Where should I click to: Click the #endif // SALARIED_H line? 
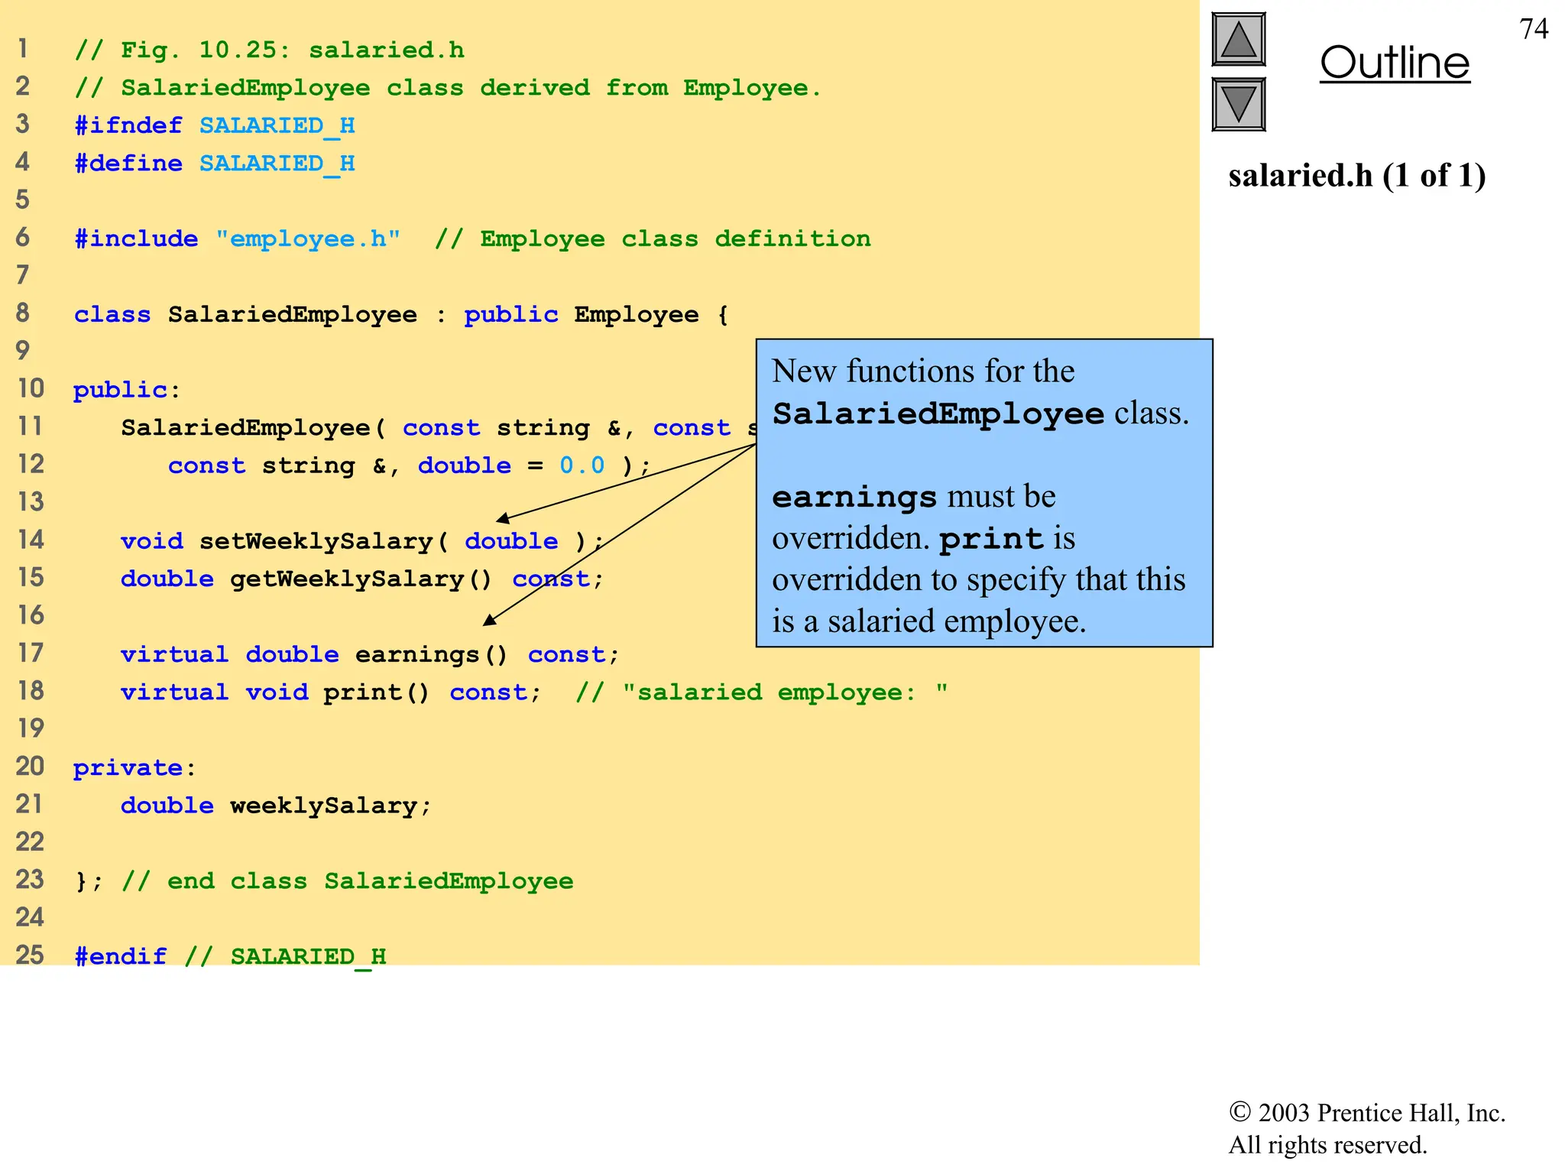229,956
